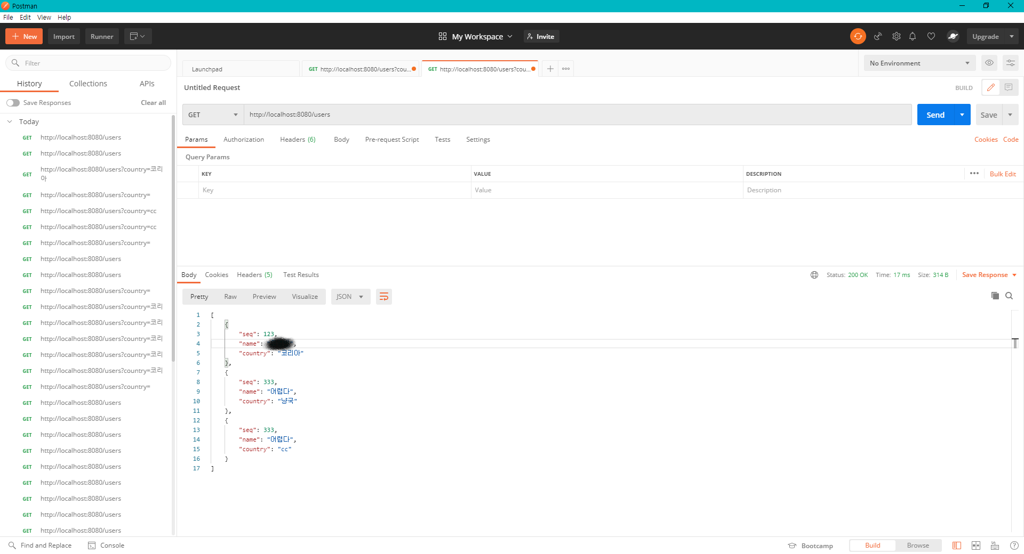Screen dimensions: 1024x554
Task: Toggle sidebar layout icon in status bar
Action: pyautogui.click(x=957, y=545)
